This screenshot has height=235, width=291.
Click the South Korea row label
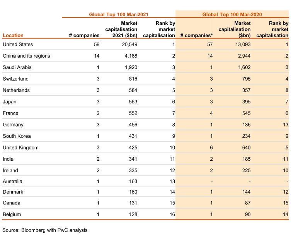pos(17,136)
